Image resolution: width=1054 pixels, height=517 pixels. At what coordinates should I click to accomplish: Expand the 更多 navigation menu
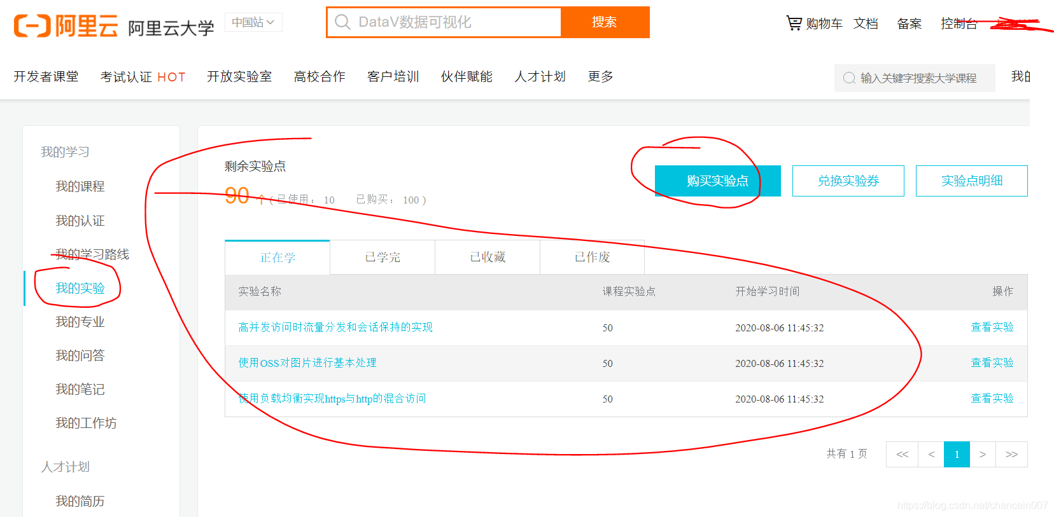(x=600, y=76)
